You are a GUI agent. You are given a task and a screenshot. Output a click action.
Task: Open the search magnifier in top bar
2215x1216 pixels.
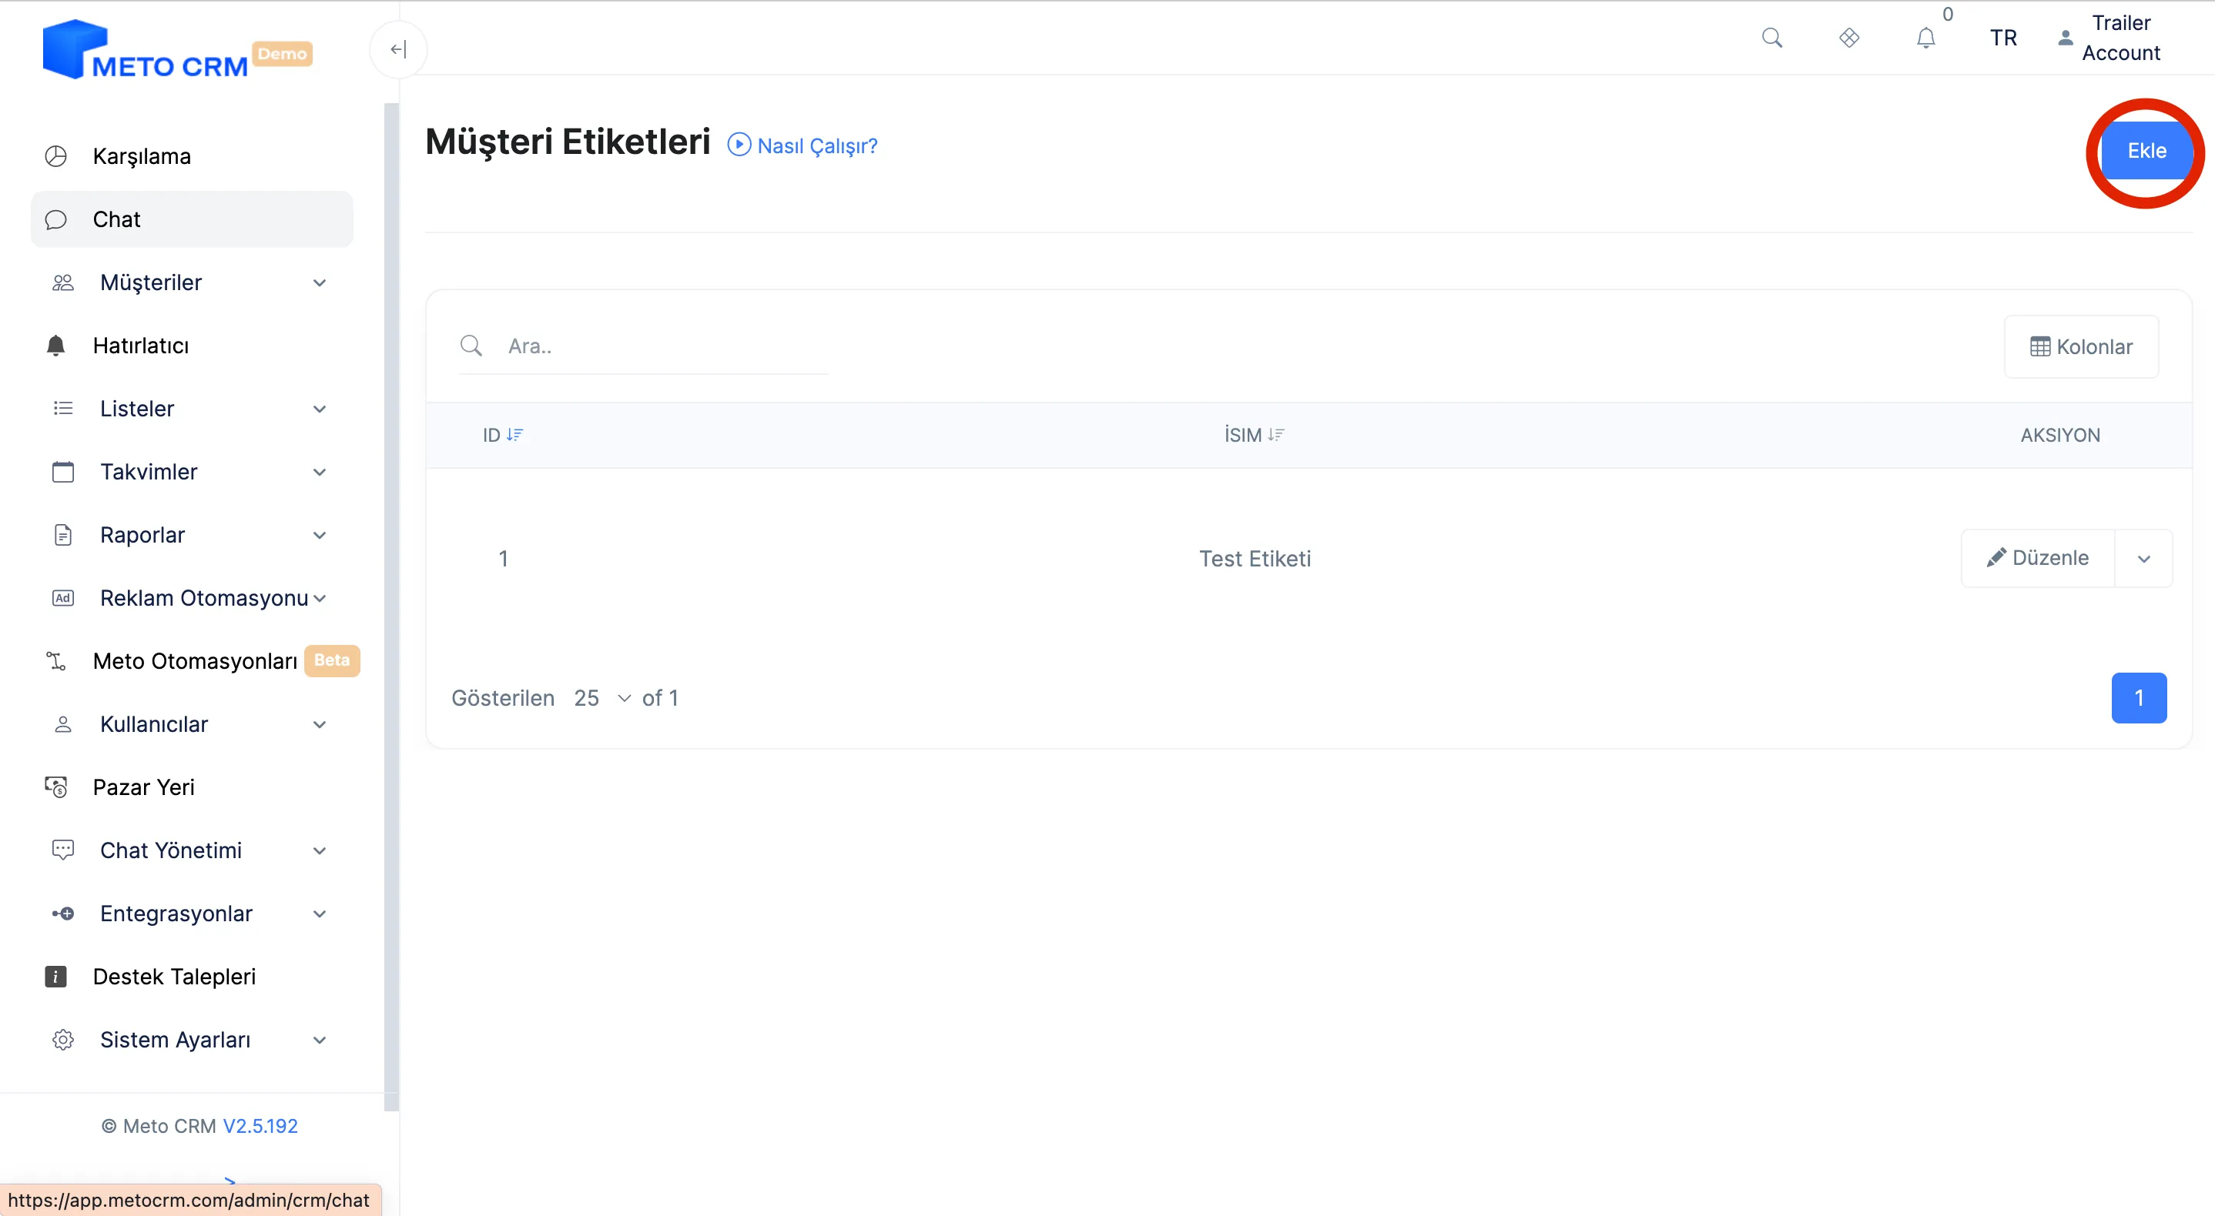click(x=1771, y=38)
